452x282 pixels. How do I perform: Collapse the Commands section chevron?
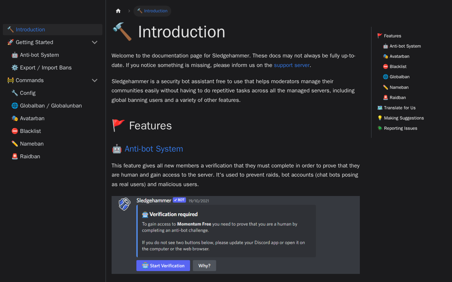coord(95,80)
